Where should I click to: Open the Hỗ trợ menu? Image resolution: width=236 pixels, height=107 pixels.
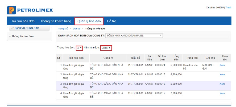(111, 21)
